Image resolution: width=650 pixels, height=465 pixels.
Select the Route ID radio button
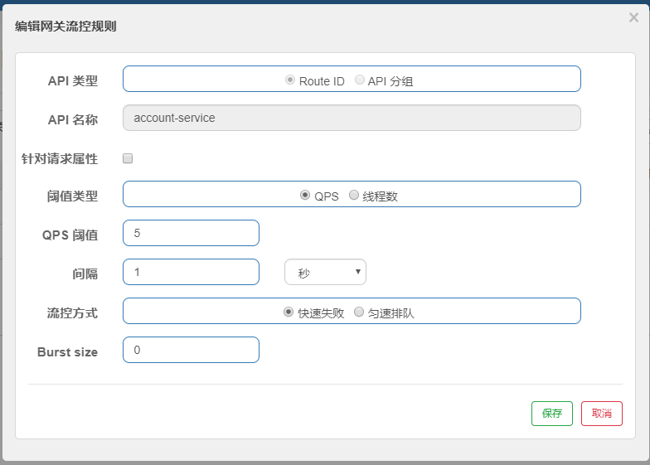click(x=290, y=80)
